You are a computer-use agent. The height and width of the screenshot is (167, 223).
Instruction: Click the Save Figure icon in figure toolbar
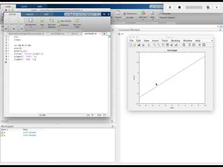pos(139,45)
